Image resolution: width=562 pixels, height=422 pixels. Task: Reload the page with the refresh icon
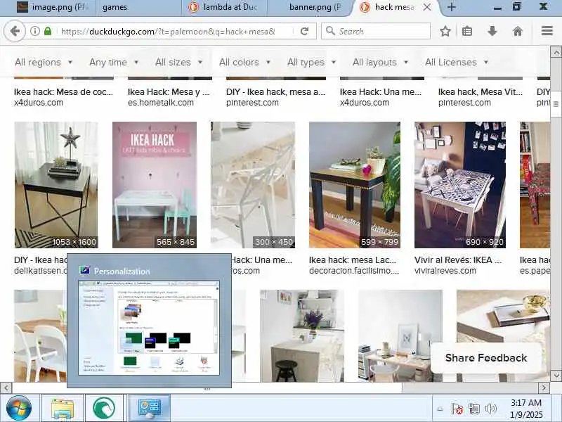[304, 31]
